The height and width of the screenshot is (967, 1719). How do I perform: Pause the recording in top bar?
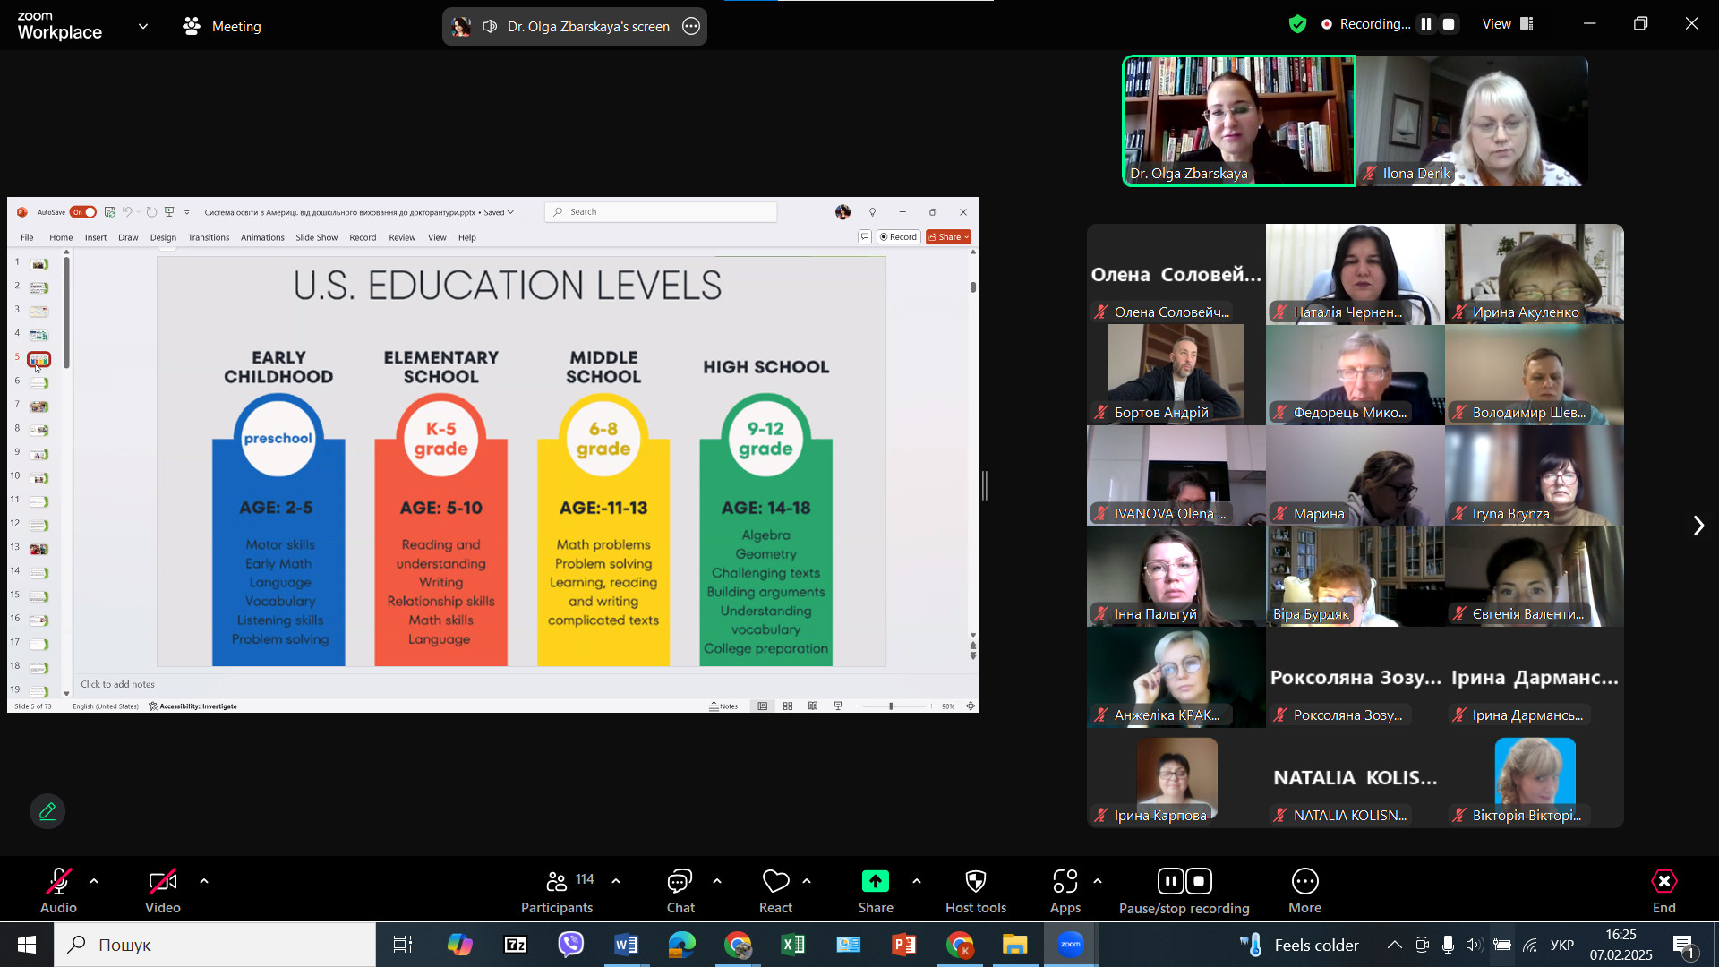1426,24
